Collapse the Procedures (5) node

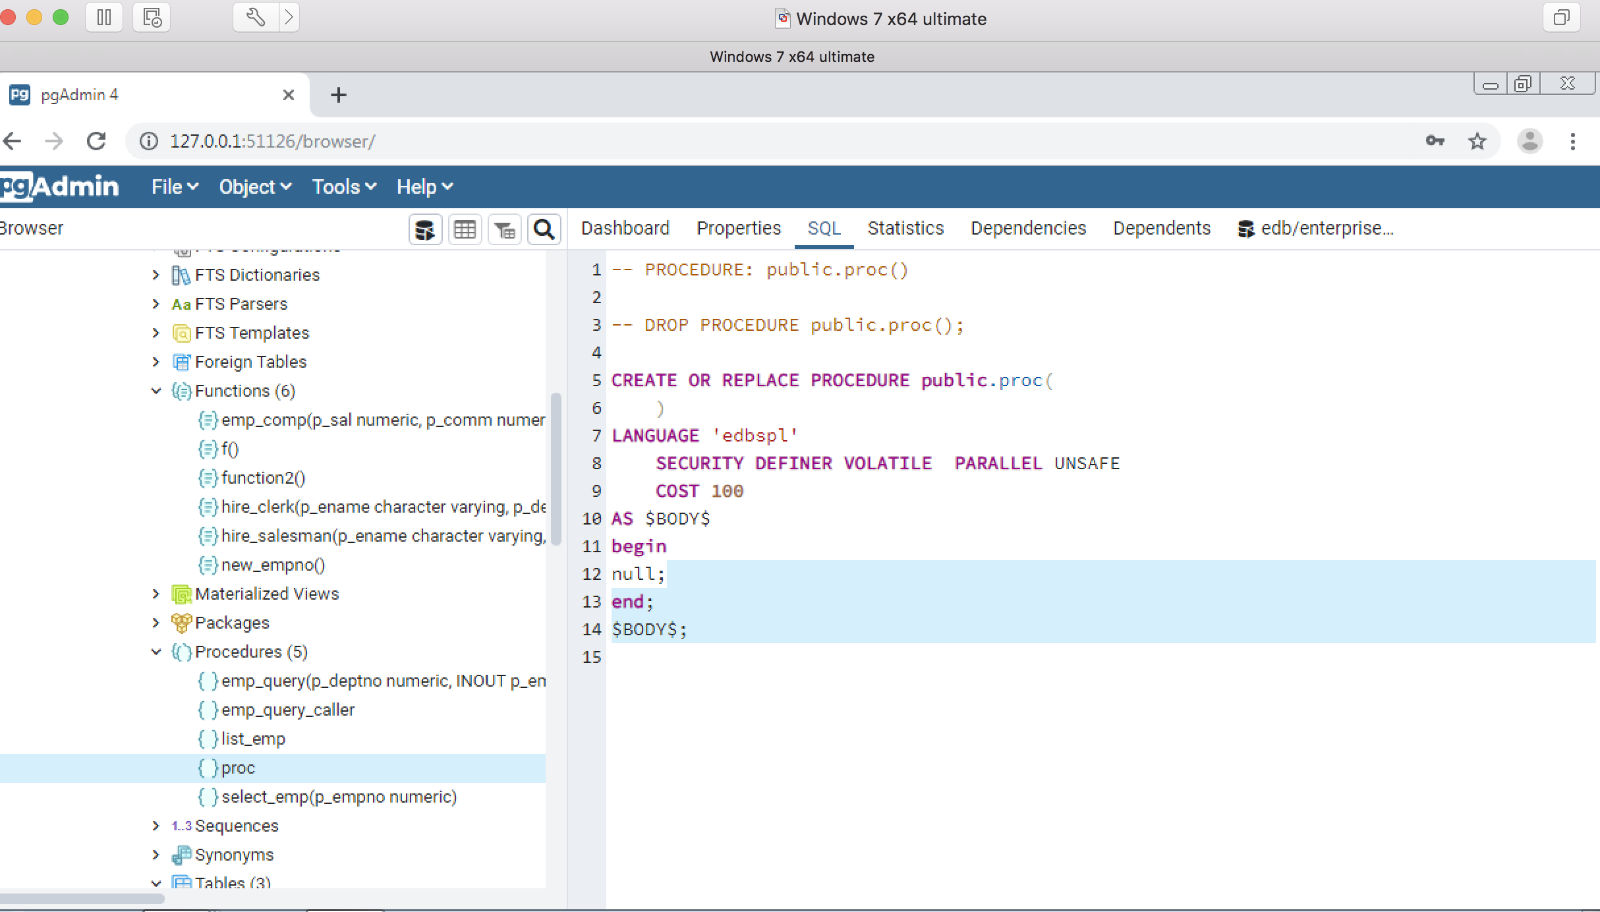point(156,652)
